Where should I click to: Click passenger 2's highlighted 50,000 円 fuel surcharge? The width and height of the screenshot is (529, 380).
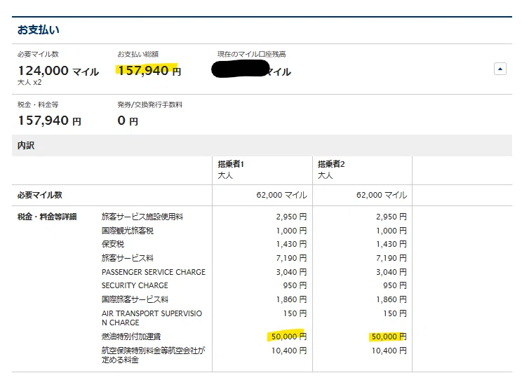389,337
